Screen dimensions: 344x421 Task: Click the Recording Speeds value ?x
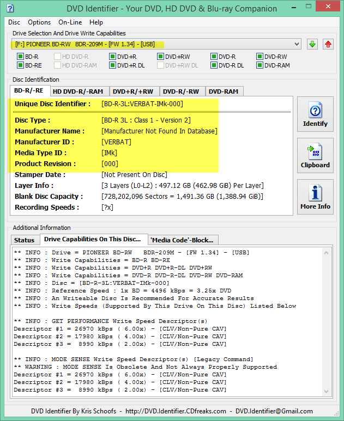pos(107,208)
